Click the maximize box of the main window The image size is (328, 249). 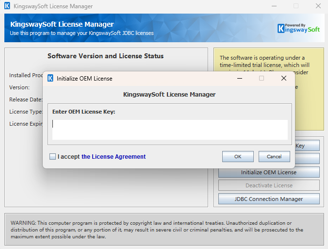tap(296, 6)
